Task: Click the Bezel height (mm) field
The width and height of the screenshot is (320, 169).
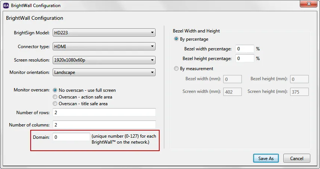Action: [299, 79]
